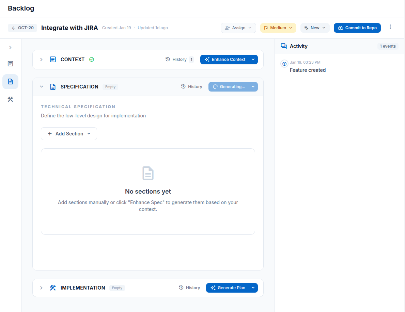This screenshot has width=405, height=312.
Task: Click the green check icon beside CONTEXT
Action: 91,59
